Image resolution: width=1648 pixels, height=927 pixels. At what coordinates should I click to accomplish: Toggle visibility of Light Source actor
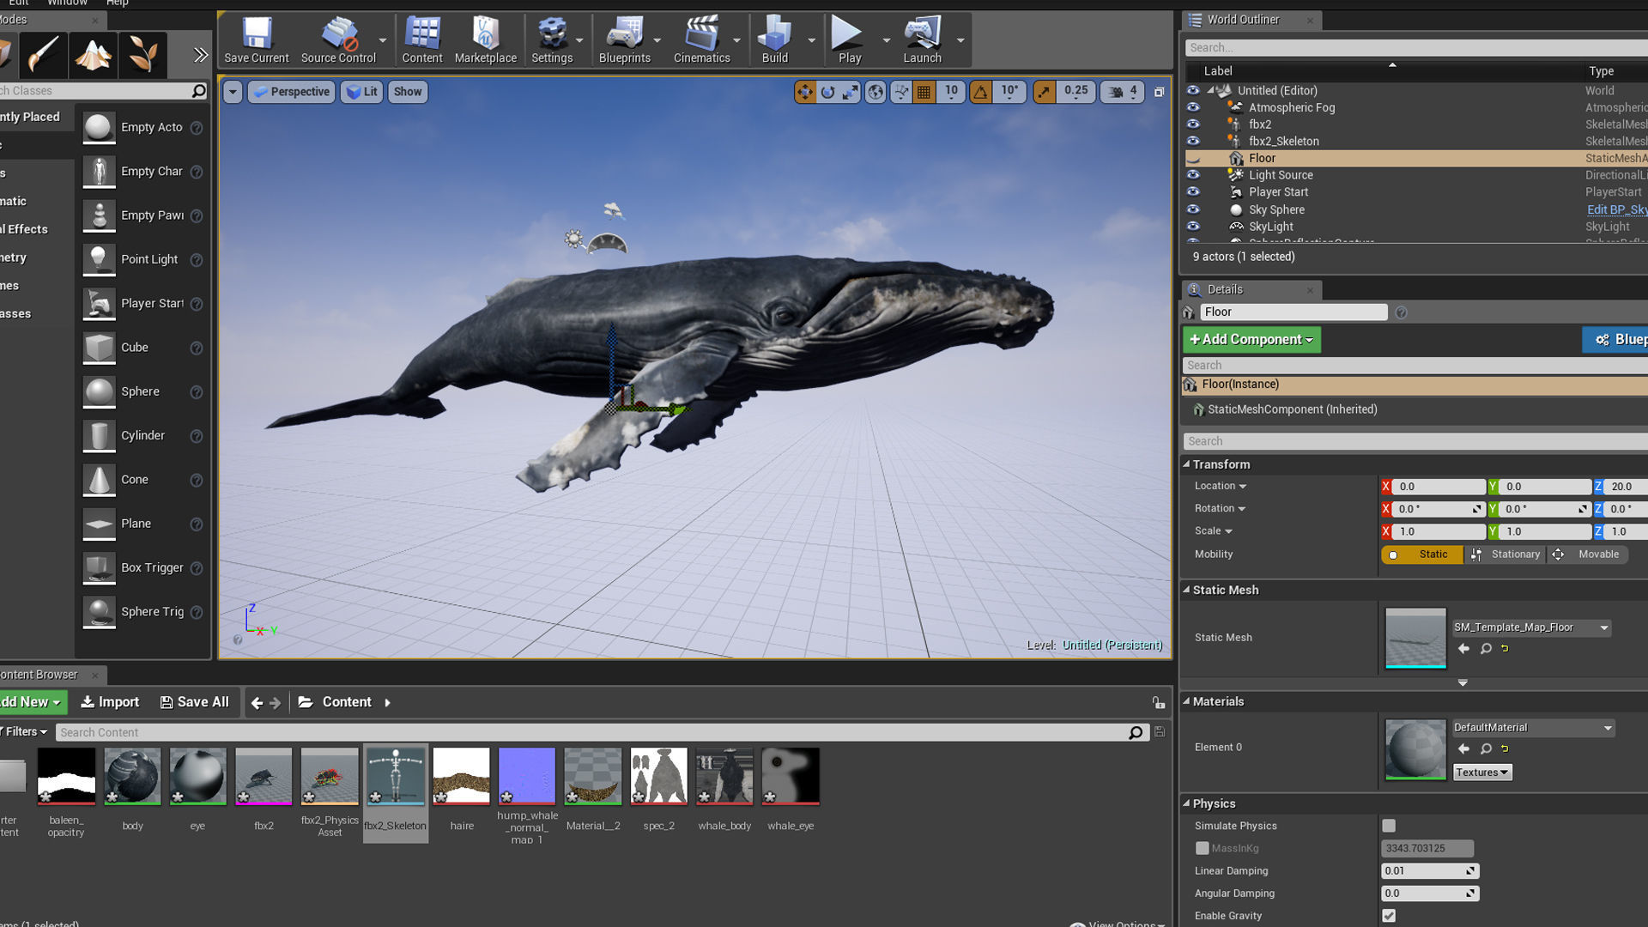[x=1193, y=175]
